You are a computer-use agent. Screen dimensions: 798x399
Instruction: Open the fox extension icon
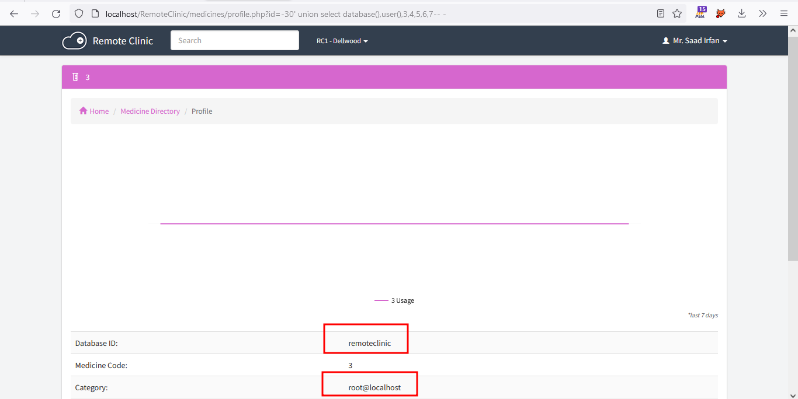click(721, 13)
